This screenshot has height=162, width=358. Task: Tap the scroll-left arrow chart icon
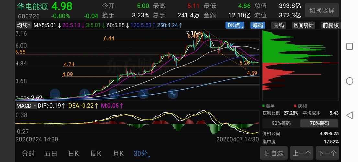(114, 94)
